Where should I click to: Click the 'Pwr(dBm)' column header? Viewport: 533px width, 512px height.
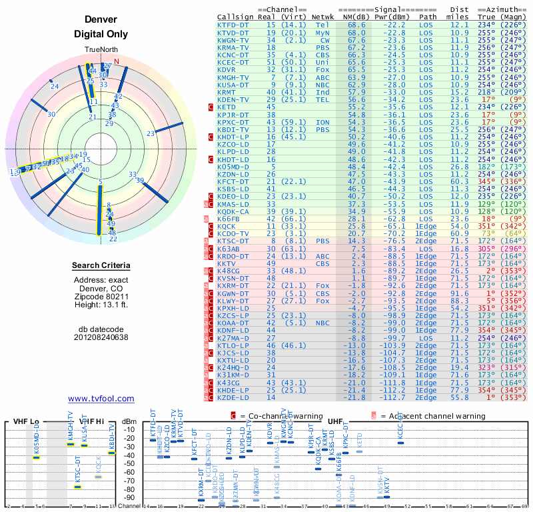[x=392, y=17]
